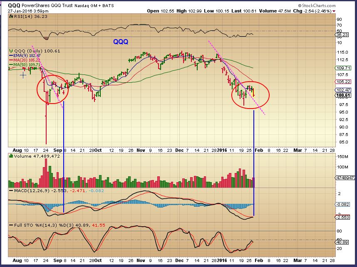Click the red 41.55 %D value

coord(99,225)
